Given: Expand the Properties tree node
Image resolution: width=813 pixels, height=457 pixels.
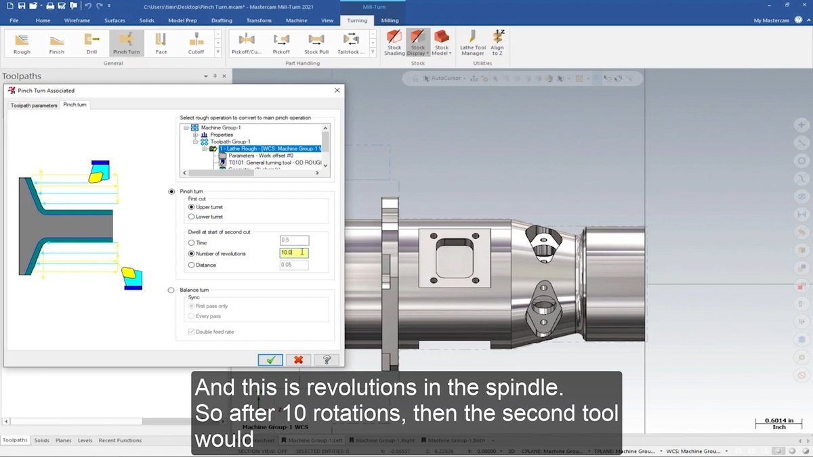Looking at the screenshot, I should tap(195, 135).
